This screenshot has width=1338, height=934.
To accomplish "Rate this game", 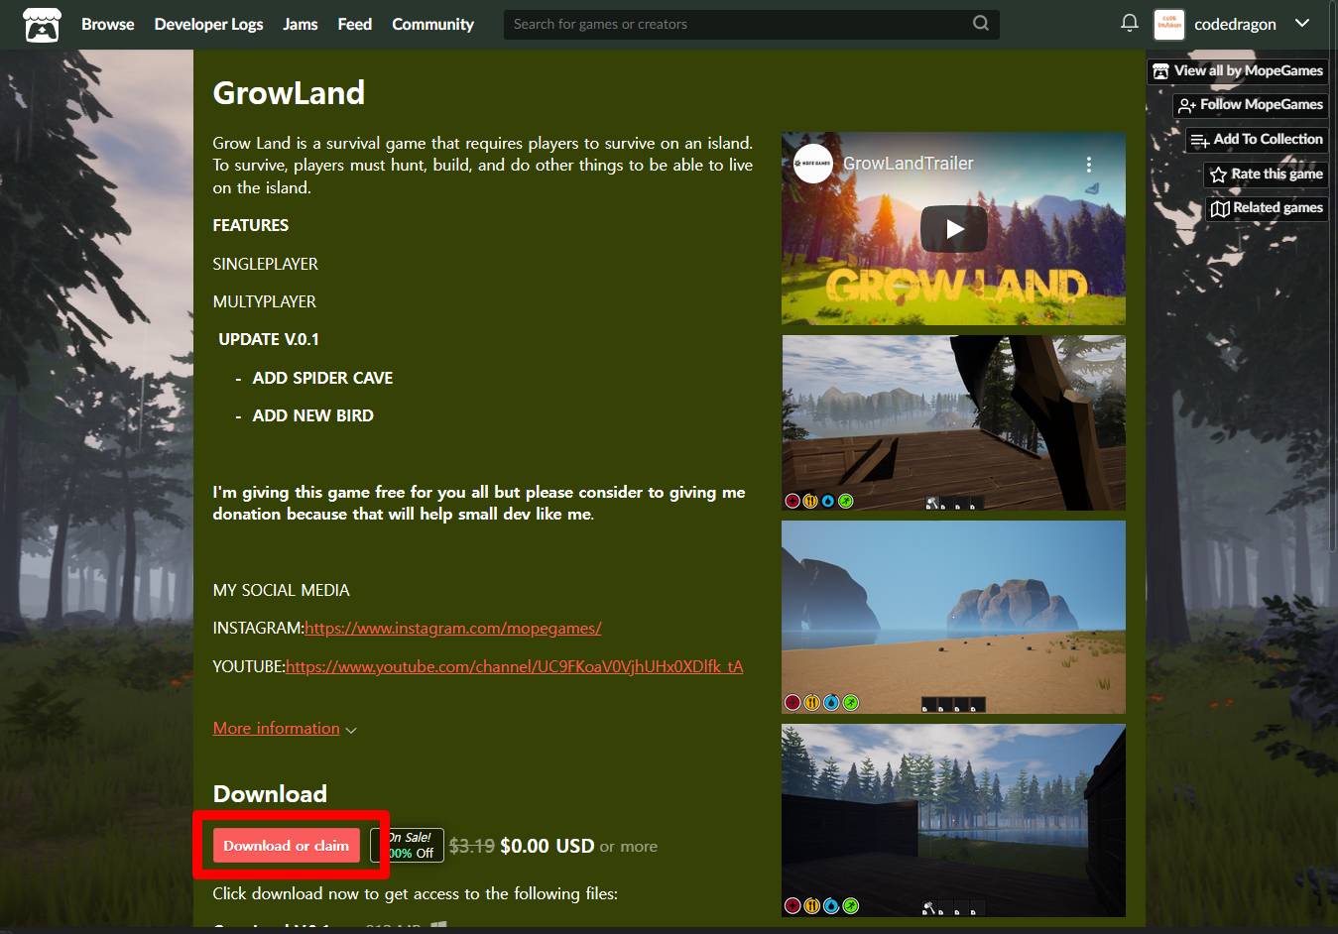I will (x=1266, y=175).
